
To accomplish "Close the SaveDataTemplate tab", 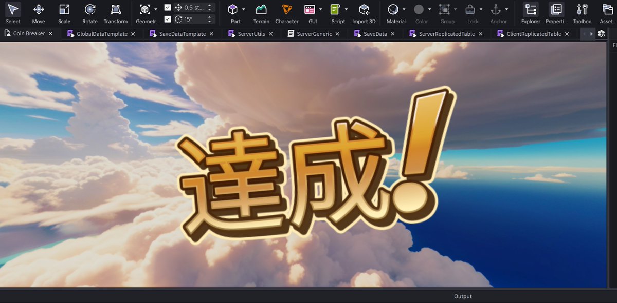I will click(211, 34).
